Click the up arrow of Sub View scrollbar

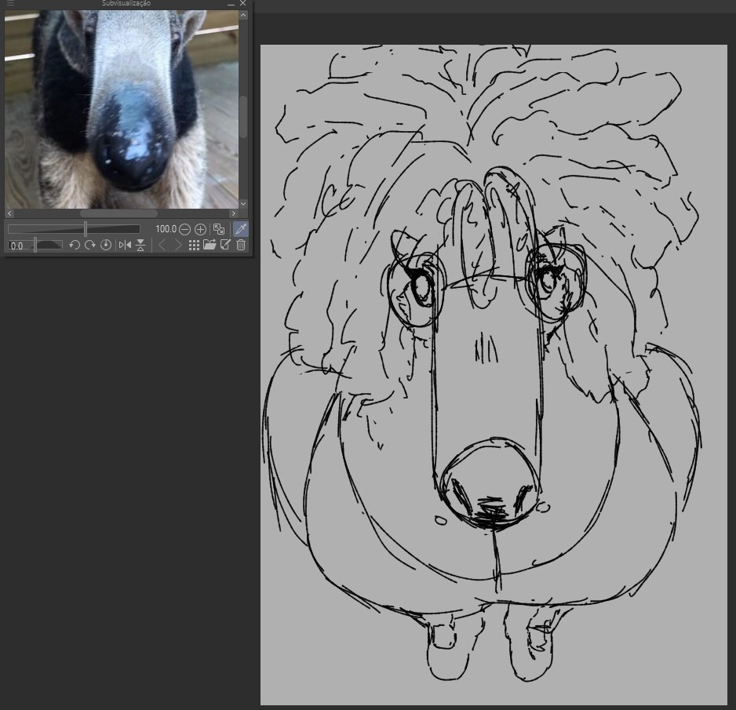pyautogui.click(x=243, y=16)
